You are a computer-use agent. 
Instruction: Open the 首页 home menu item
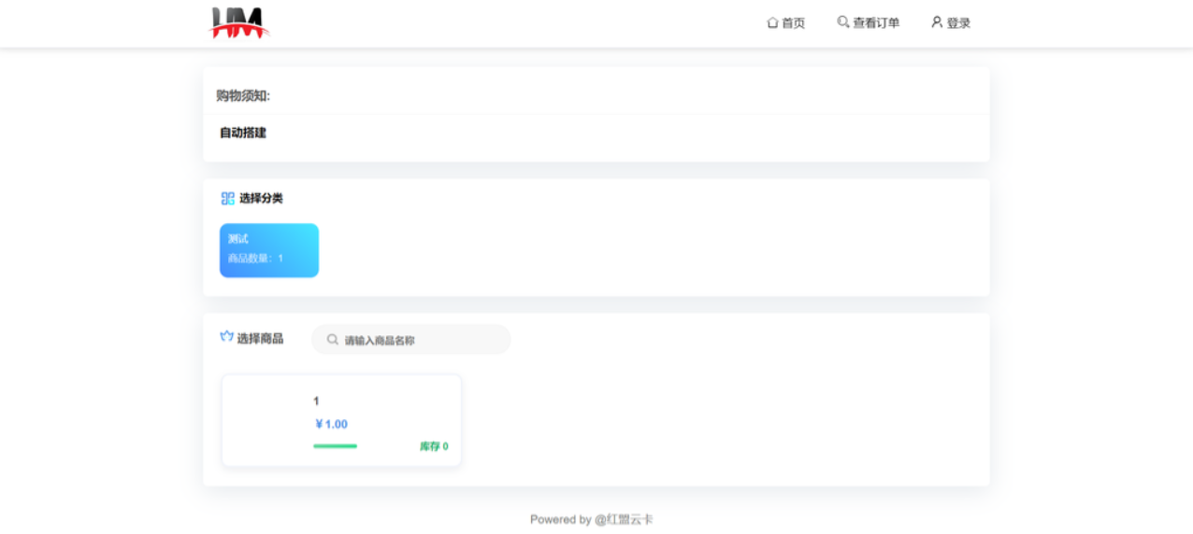pos(793,23)
